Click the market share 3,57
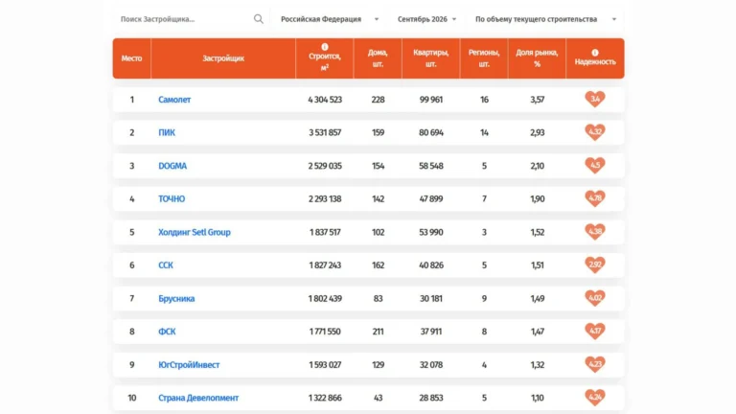Viewport: 736px width, 414px height. pos(537,100)
